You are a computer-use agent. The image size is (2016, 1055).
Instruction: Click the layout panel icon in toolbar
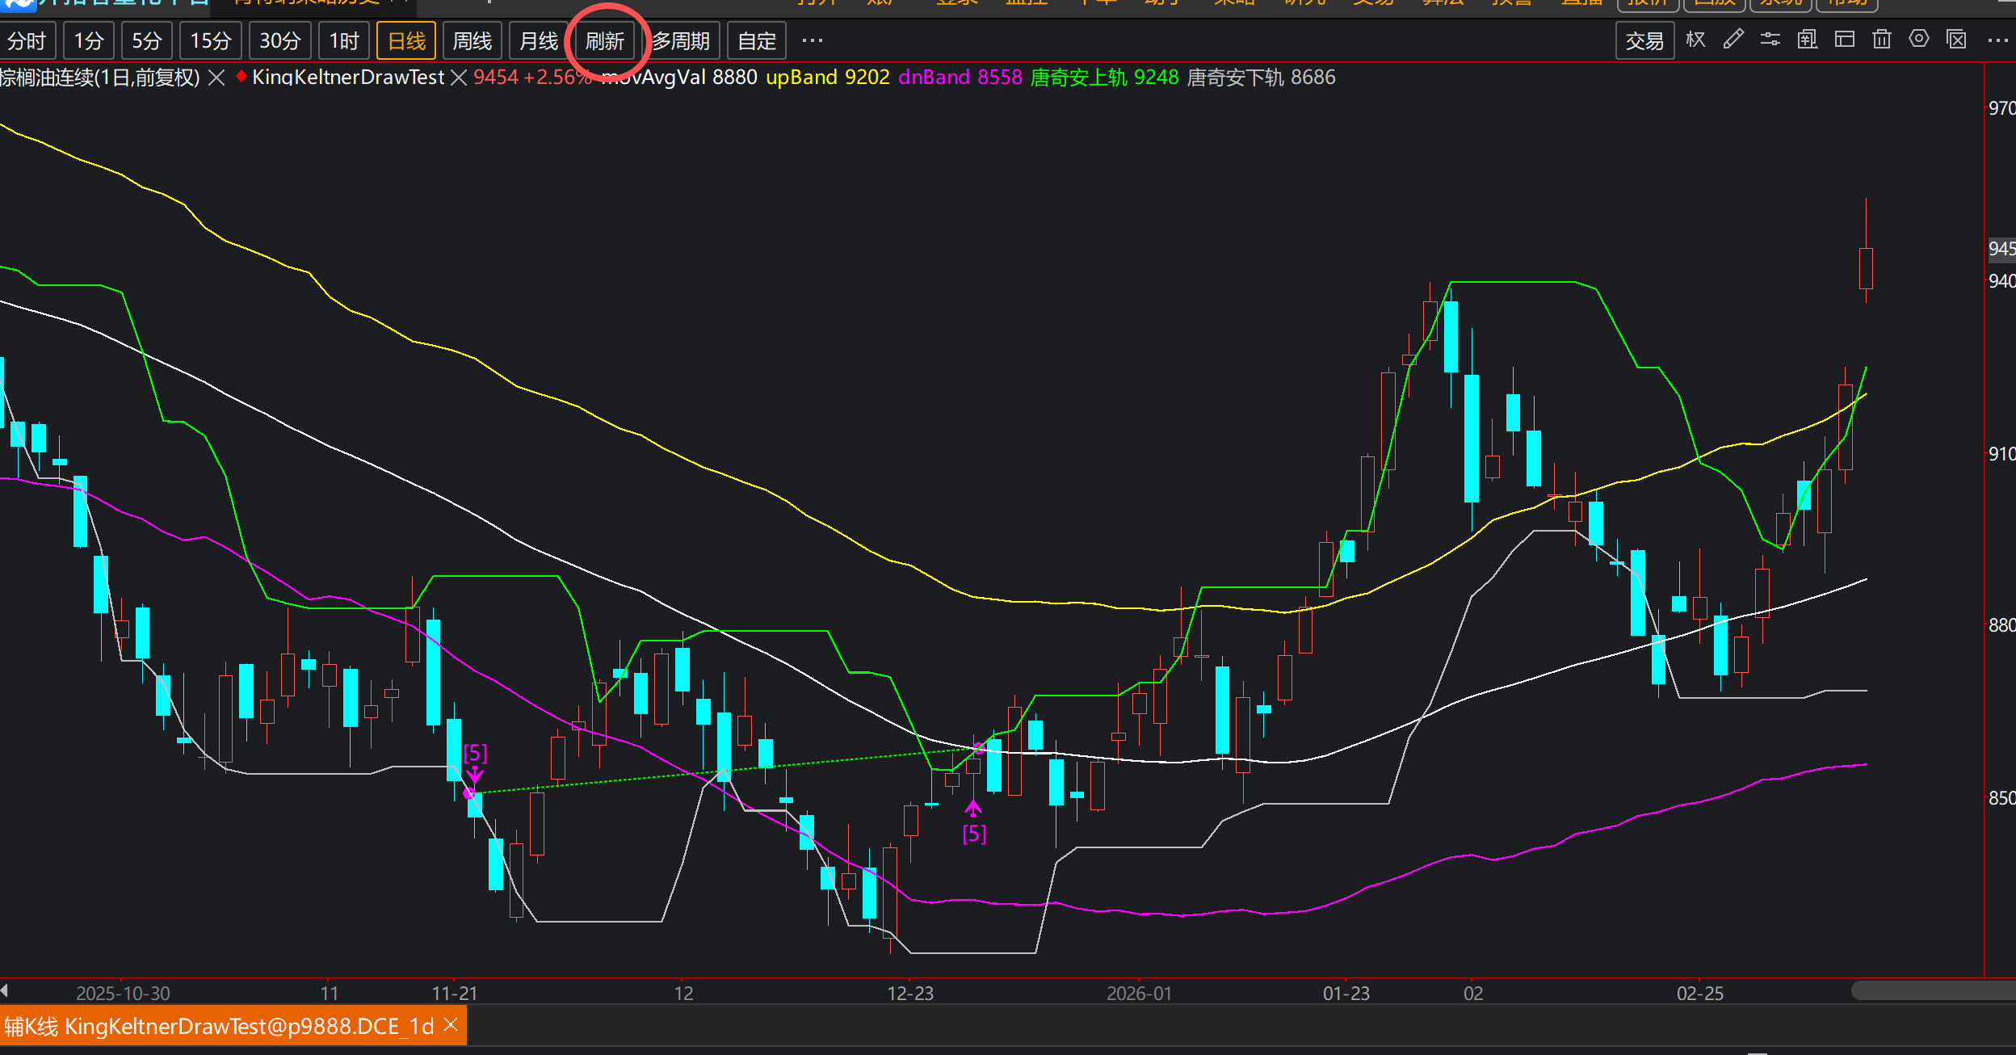click(1844, 40)
